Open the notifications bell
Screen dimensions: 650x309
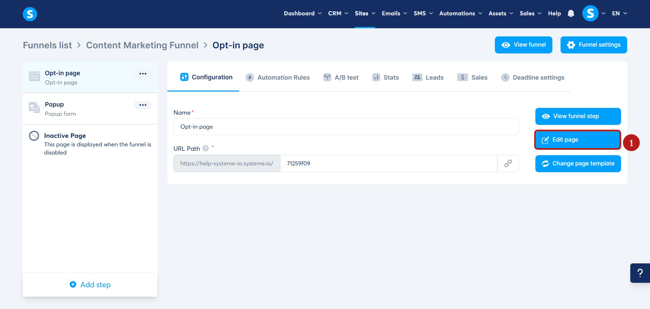coord(571,13)
